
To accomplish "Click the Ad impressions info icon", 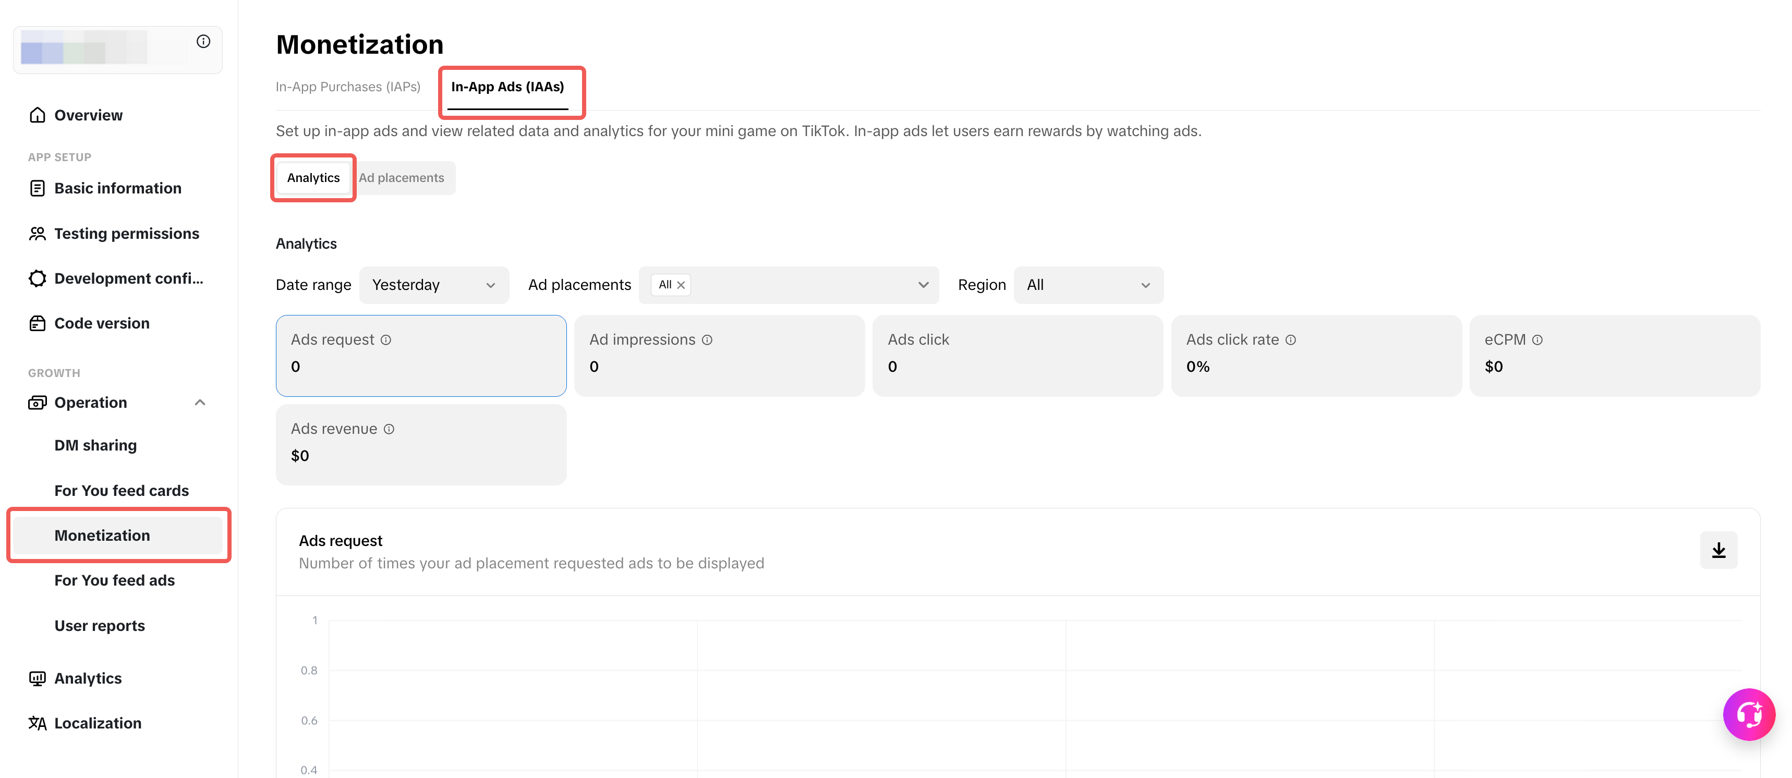I will [x=707, y=340].
